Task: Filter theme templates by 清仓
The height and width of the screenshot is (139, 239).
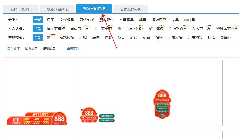Action: 134,37
